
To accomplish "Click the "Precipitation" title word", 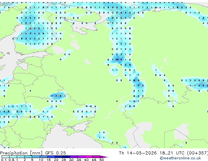I will pos(14,153).
